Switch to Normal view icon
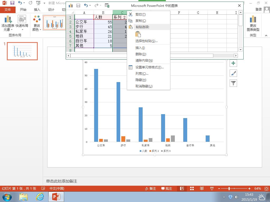Image resolution: width=270 pixels, height=202 pixels. [182, 188]
